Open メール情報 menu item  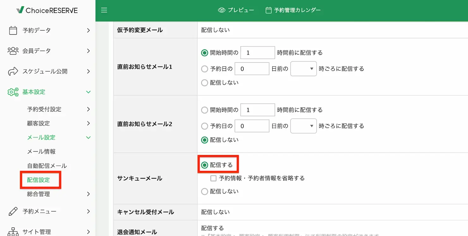pos(41,152)
